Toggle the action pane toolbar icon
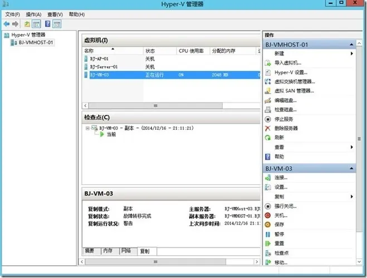Image resolution: width=367 pixels, height=278 pixels. (57, 24)
